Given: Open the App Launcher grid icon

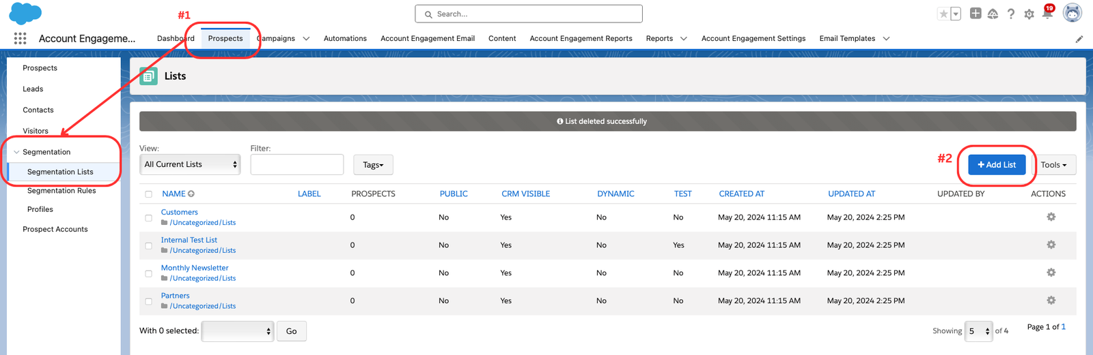Looking at the screenshot, I should (20, 39).
